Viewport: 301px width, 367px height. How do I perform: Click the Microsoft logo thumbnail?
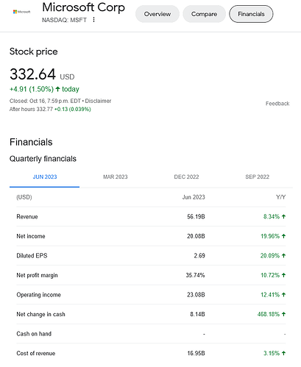point(21,12)
